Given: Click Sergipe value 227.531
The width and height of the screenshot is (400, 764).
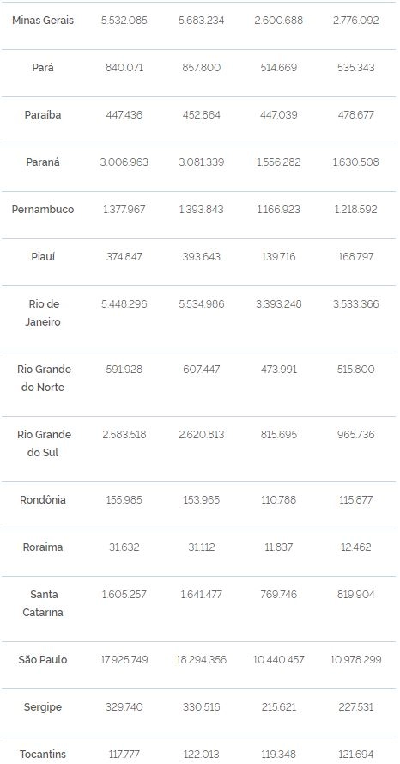Looking at the screenshot, I should click(x=355, y=707).
